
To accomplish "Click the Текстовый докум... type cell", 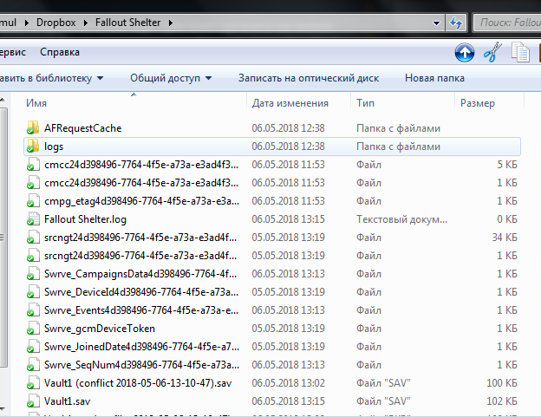I will tap(401, 219).
